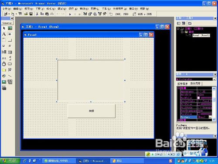Select the Label control tool (letter A)

(4, 34)
